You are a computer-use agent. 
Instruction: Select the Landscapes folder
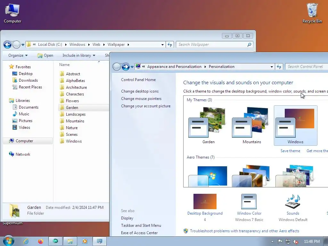pos(73,114)
